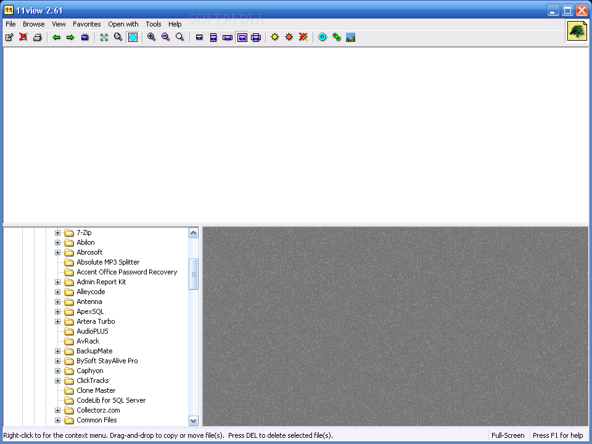Expand the BySoft StayAlive Pro folder node
592x444 pixels.
pyautogui.click(x=57, y=361)
